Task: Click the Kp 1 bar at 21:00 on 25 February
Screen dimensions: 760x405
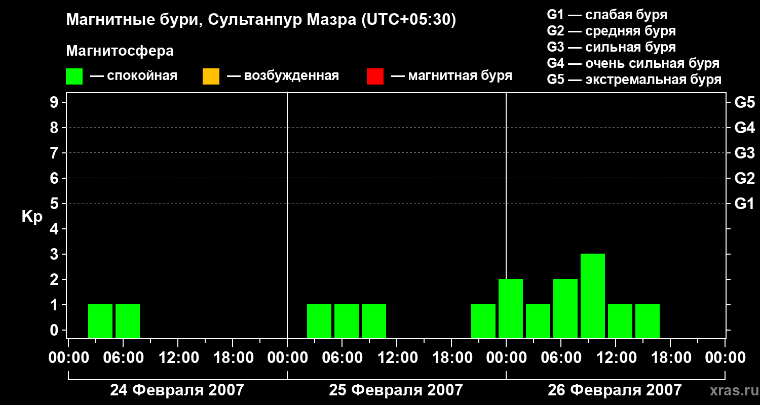Action: 483,321
